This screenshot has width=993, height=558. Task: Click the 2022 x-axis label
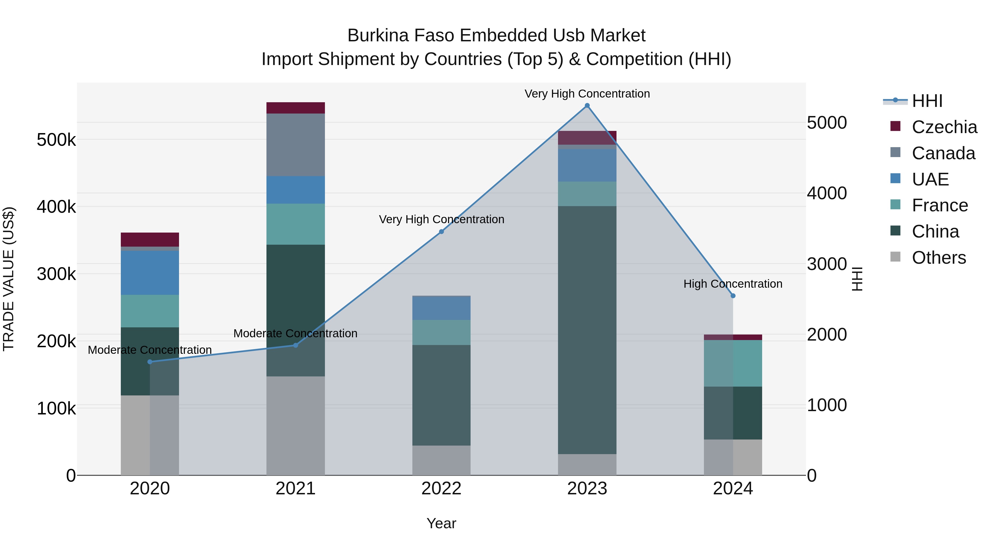point(441,489)
